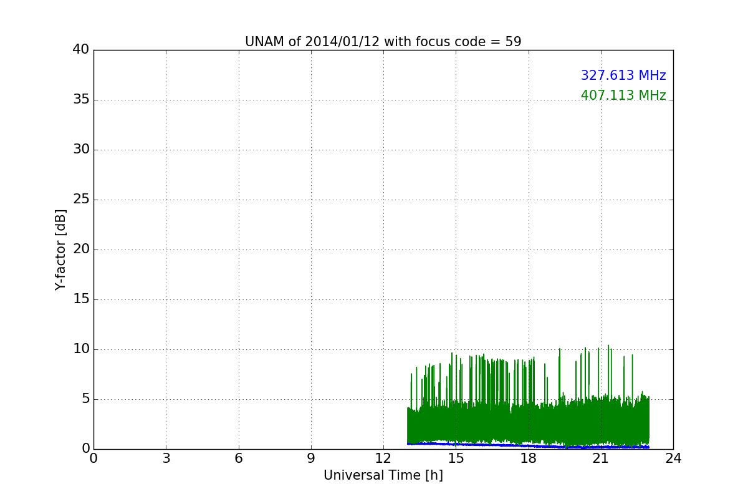
Task: Click the x-axis tick label '9'
Action: 310,458
